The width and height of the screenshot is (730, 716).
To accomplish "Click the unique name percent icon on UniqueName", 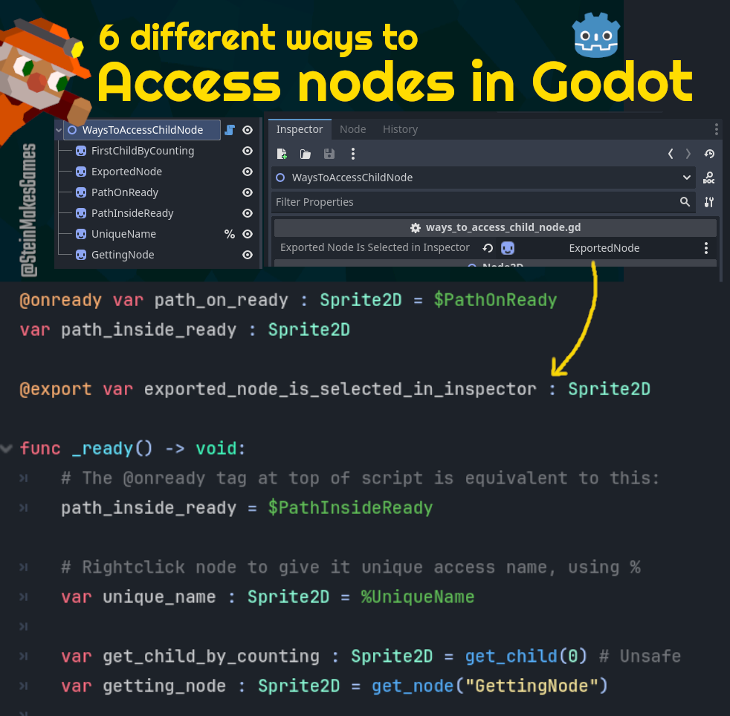I will tap(230, 234).
